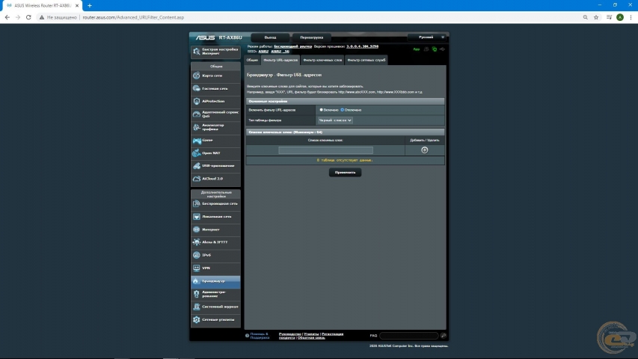Open the System Log (Системный журнал)

pos(215,307)
